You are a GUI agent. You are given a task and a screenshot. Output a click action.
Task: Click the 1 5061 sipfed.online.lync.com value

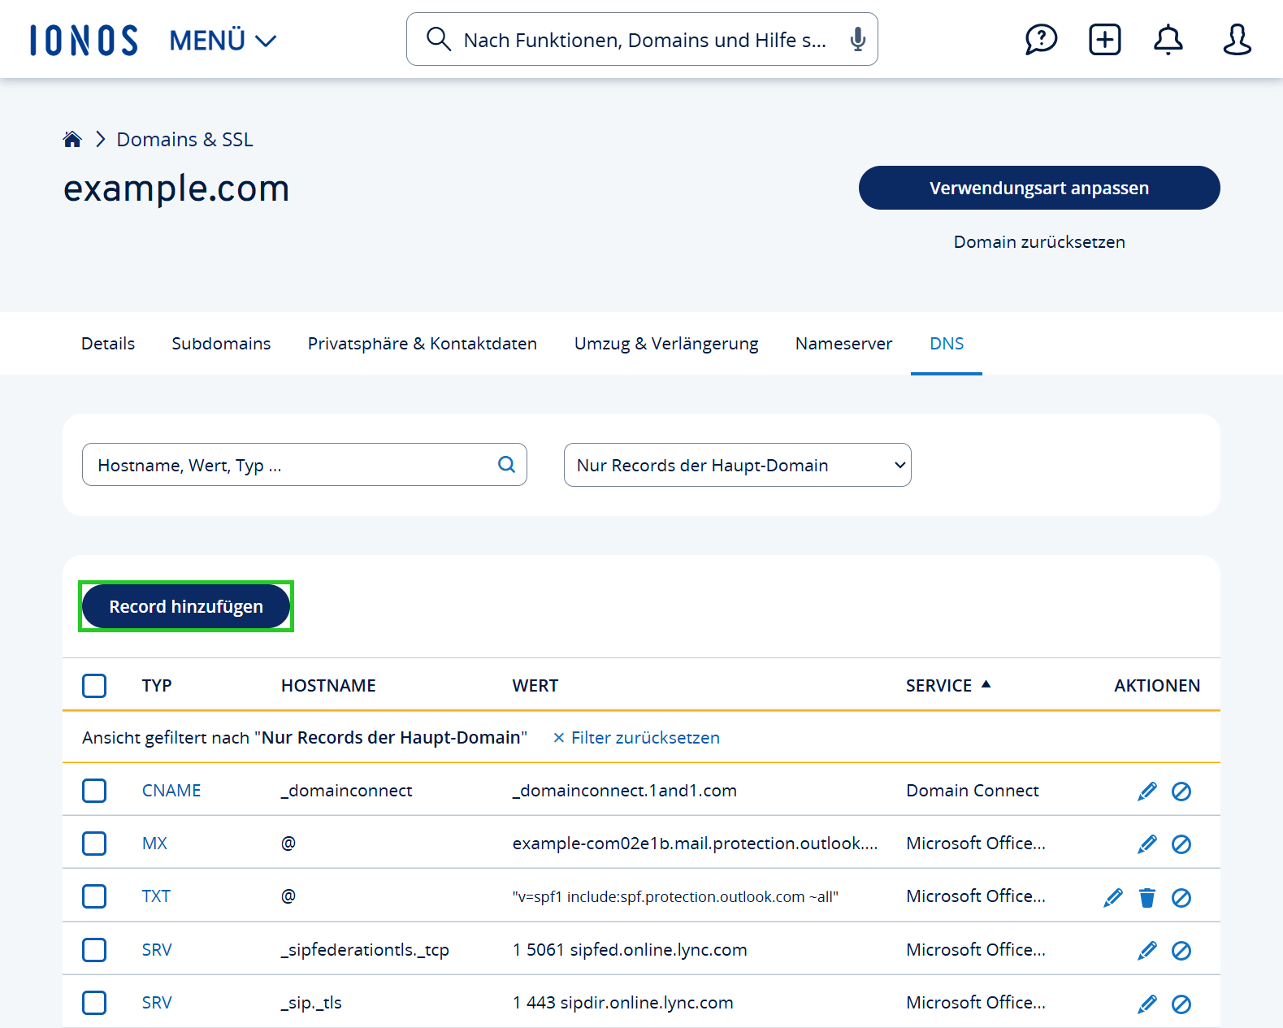630,949
